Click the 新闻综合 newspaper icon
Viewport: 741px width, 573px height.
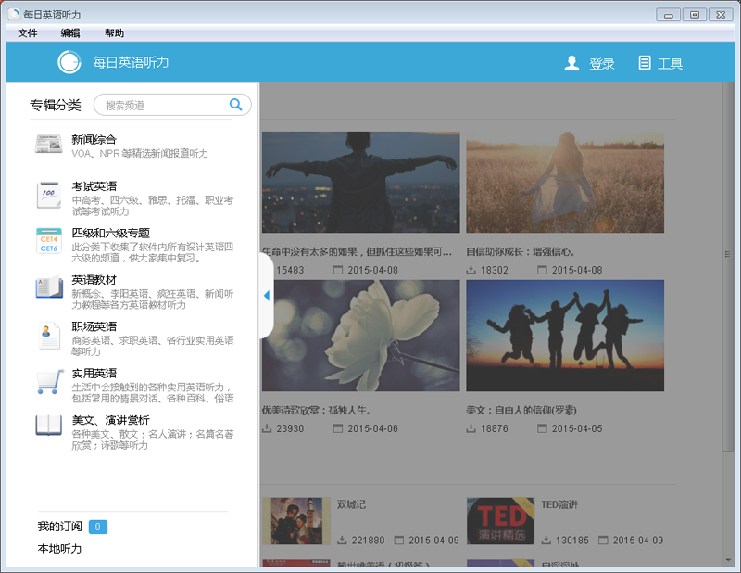pos(49,144)
